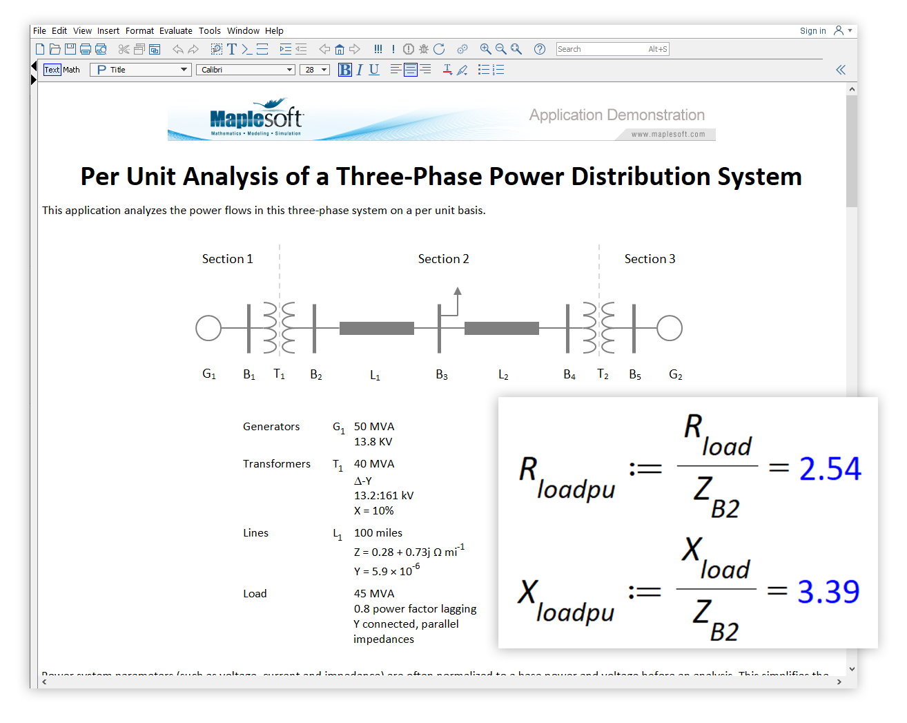
Task: Click into the Search field
Action: [601, 49]
